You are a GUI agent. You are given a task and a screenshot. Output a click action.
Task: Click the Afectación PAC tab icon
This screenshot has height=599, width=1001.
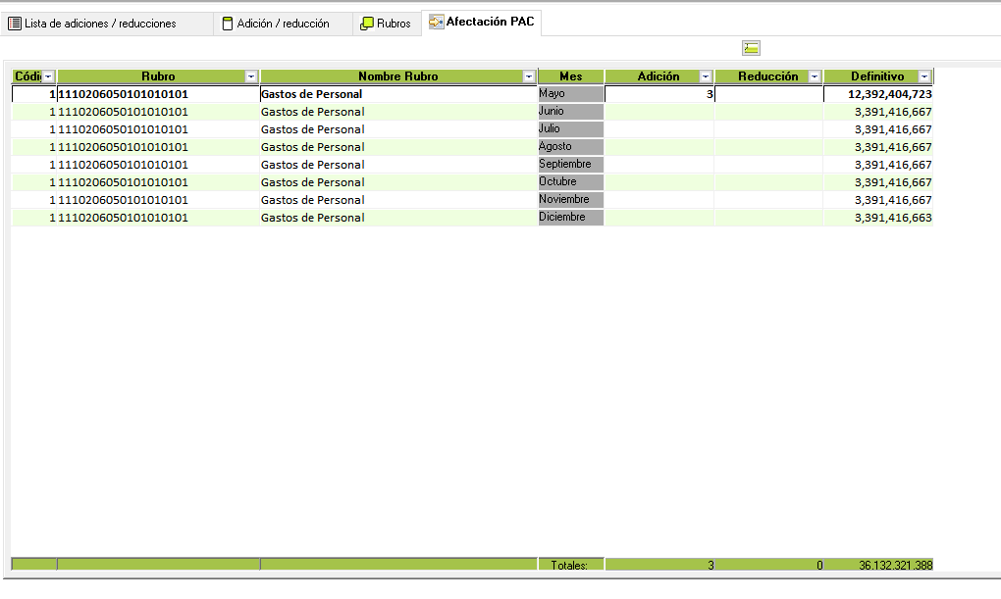[436, 22]
